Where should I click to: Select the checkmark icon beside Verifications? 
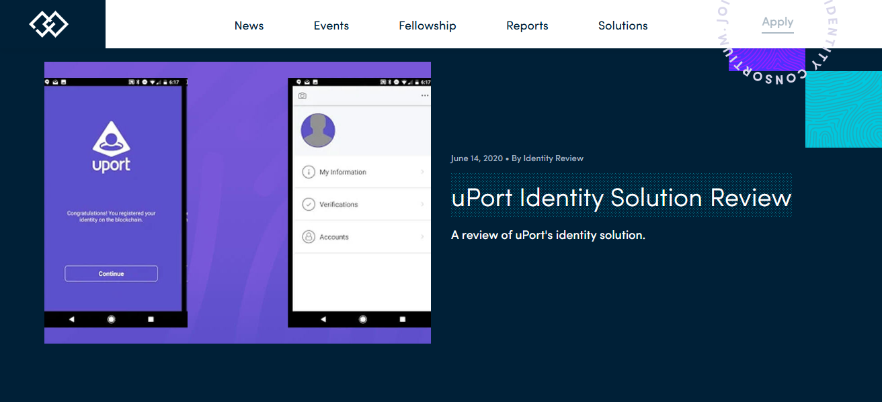click(307, 204)
